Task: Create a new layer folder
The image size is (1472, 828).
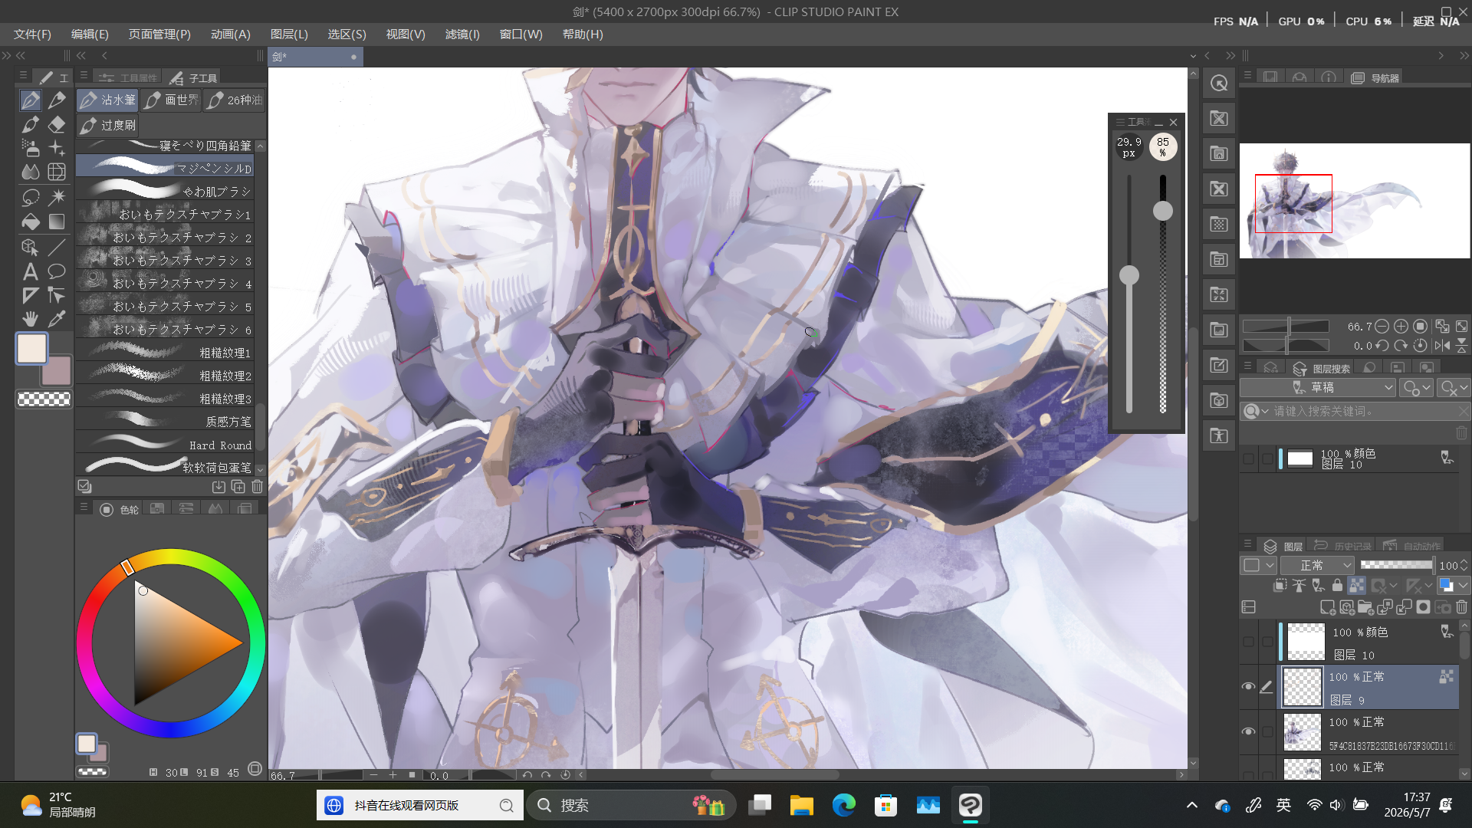Action: (x=1365, y=607)
